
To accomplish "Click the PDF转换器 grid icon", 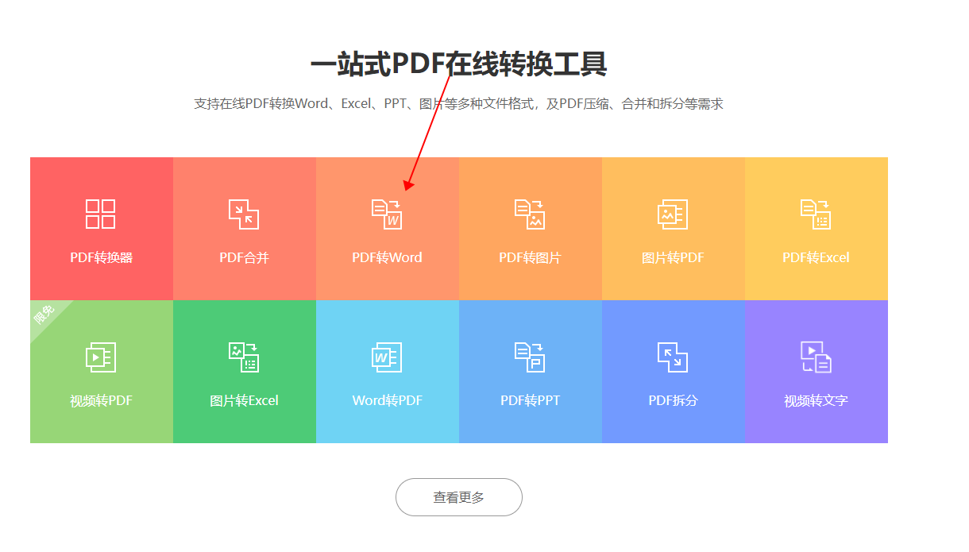I will (x=101, y=214).
